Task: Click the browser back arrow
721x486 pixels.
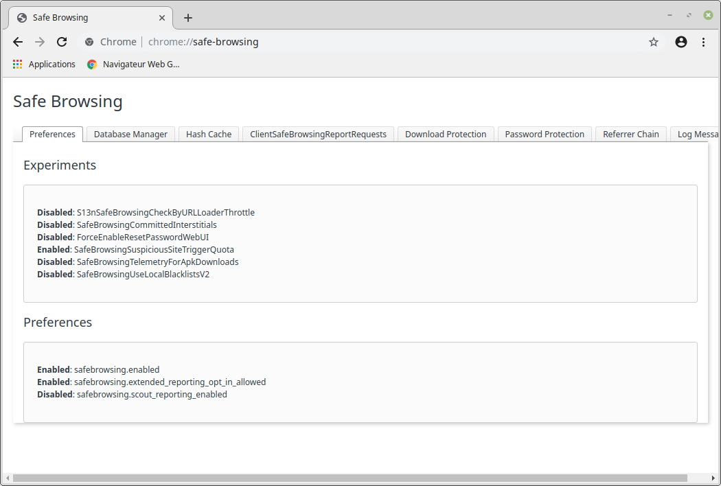Action: click(x=18, y=42)
